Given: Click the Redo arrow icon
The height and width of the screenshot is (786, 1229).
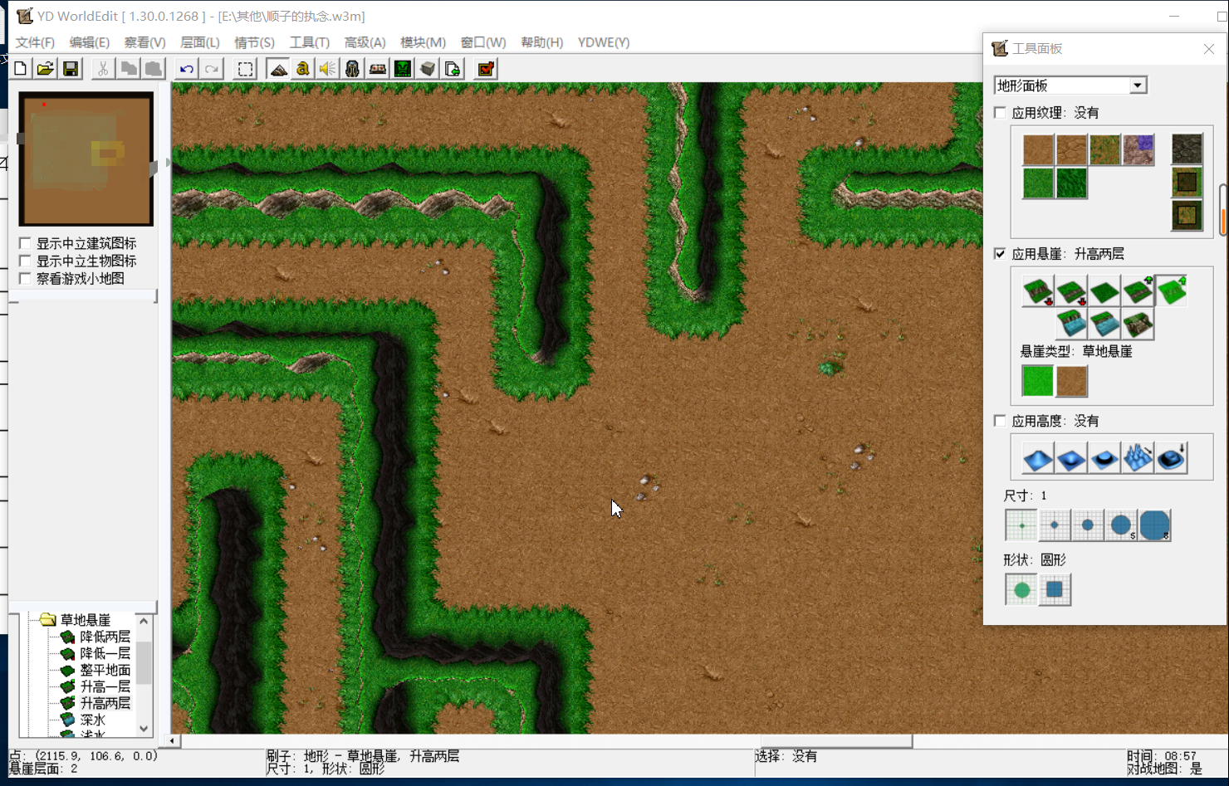Looking at the screenshot, I should click(212, 69).
